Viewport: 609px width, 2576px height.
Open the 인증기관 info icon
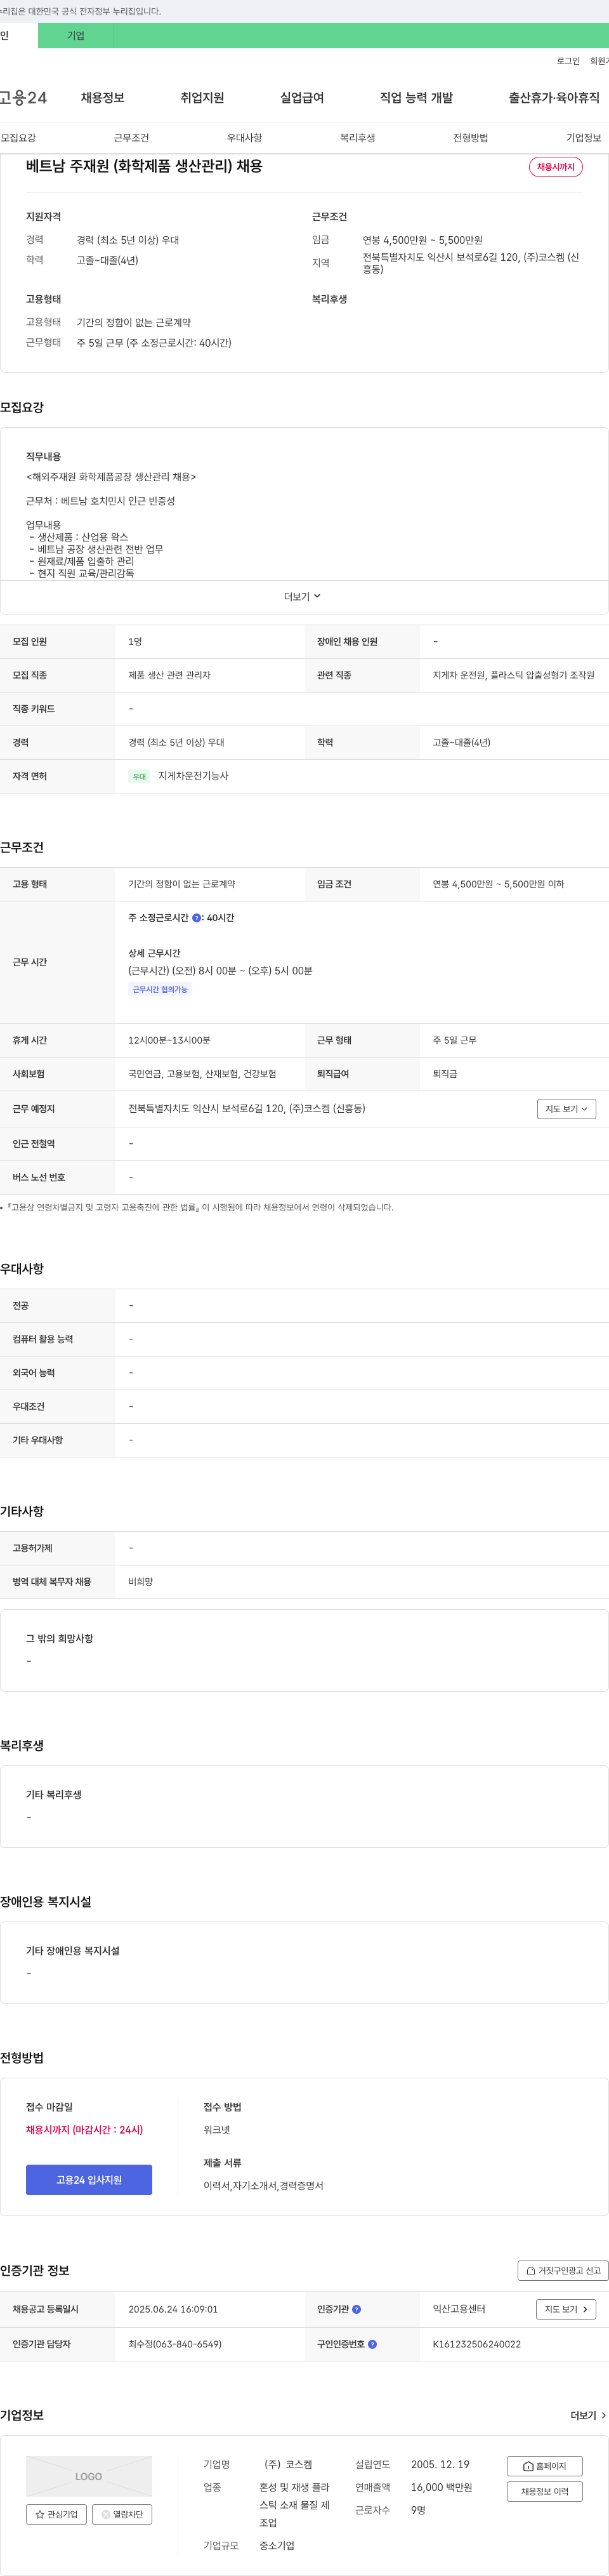[356, 2309]
